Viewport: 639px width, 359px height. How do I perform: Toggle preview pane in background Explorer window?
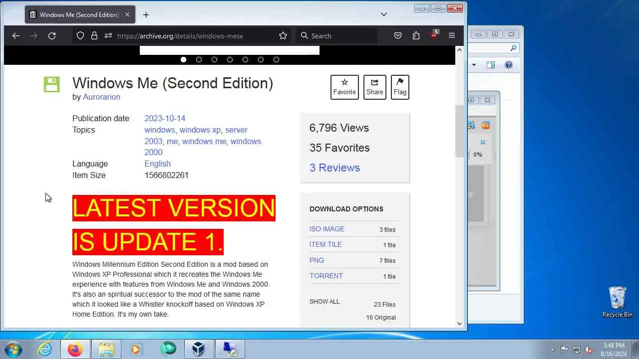click(x=491, y=65)
